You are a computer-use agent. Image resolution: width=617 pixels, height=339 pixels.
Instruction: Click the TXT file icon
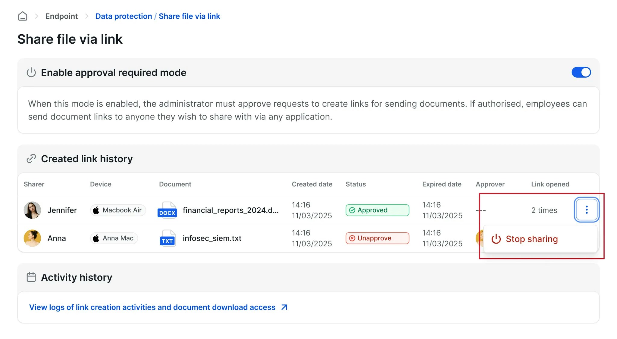coord(167,238)
